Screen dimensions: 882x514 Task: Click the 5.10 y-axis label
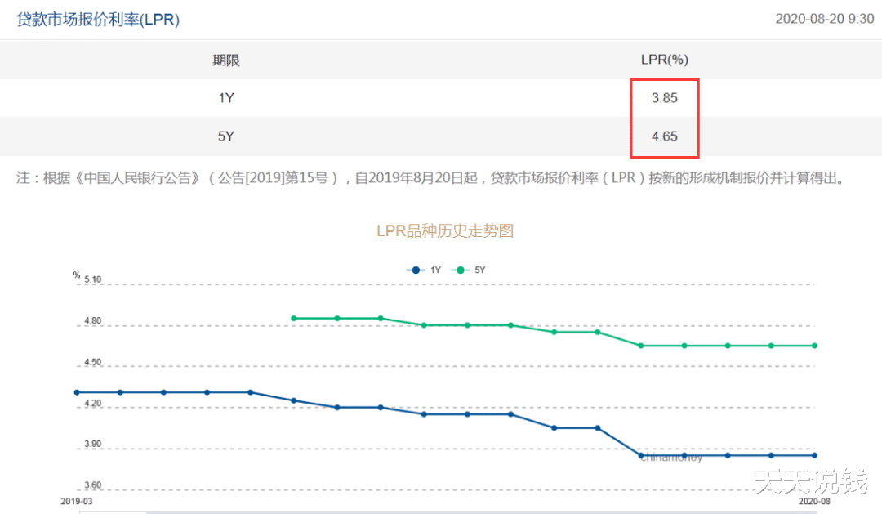click(x=93, y=279)
